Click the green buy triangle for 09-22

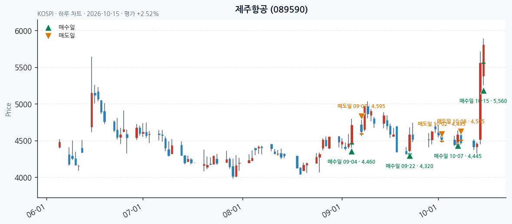pyautogui.click(x=410, y=156)
